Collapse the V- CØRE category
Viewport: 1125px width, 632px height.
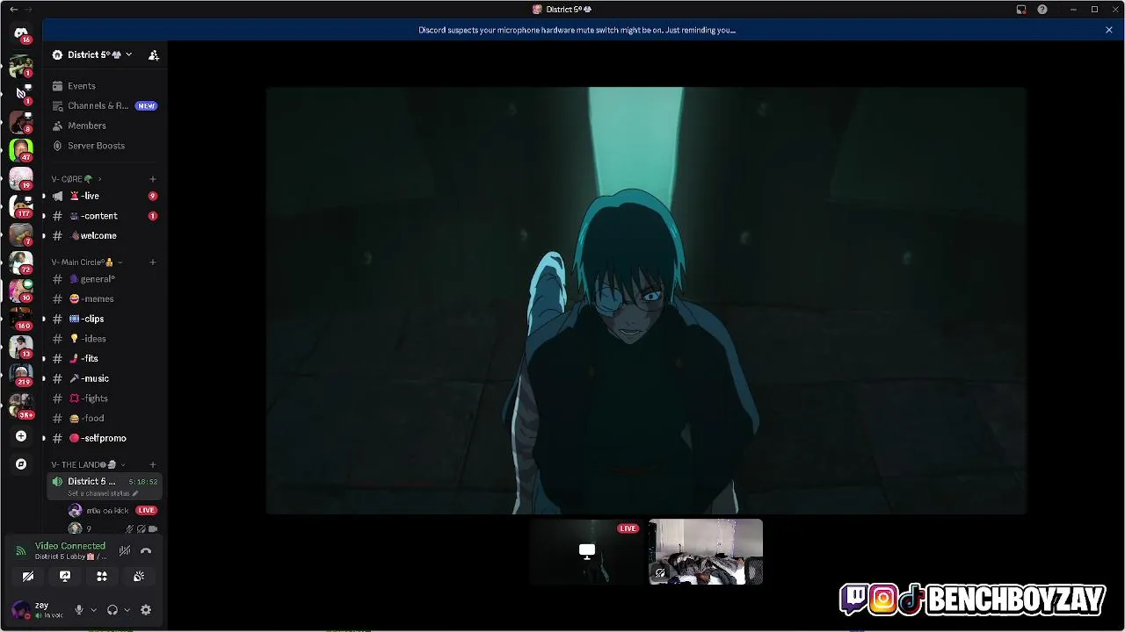pyautogui.click(x=76, y=179)
